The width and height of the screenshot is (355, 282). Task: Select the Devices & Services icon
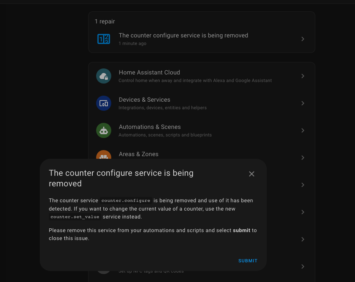(x=104, y=103)
